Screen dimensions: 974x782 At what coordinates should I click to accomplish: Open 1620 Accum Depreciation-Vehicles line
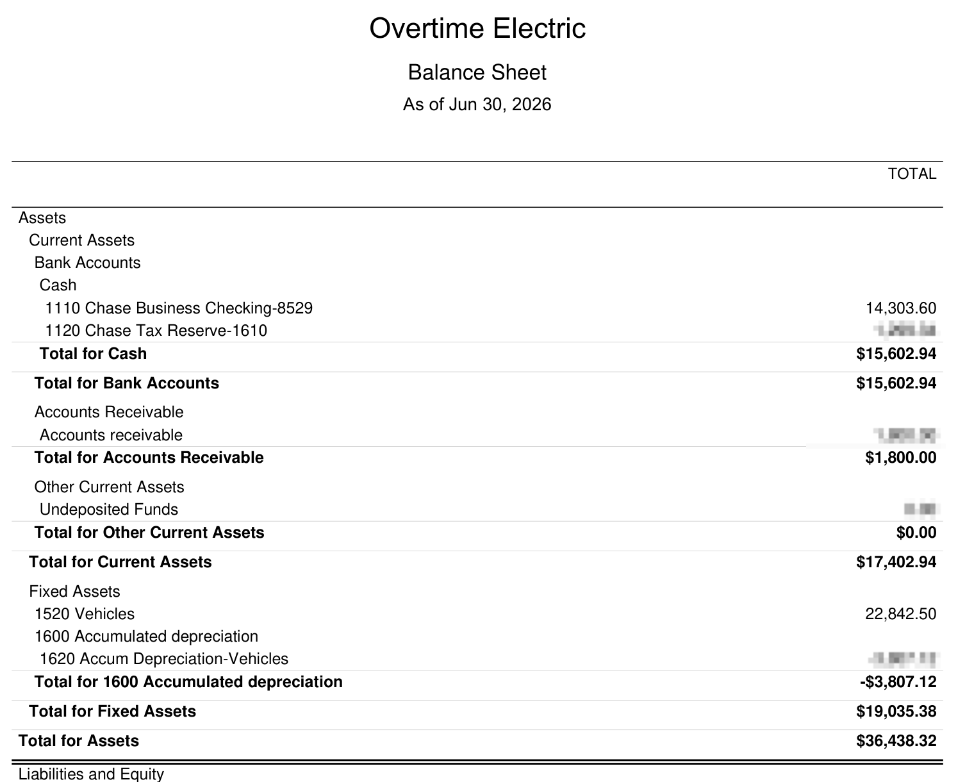pyautogui.click(x=164, y=659)
